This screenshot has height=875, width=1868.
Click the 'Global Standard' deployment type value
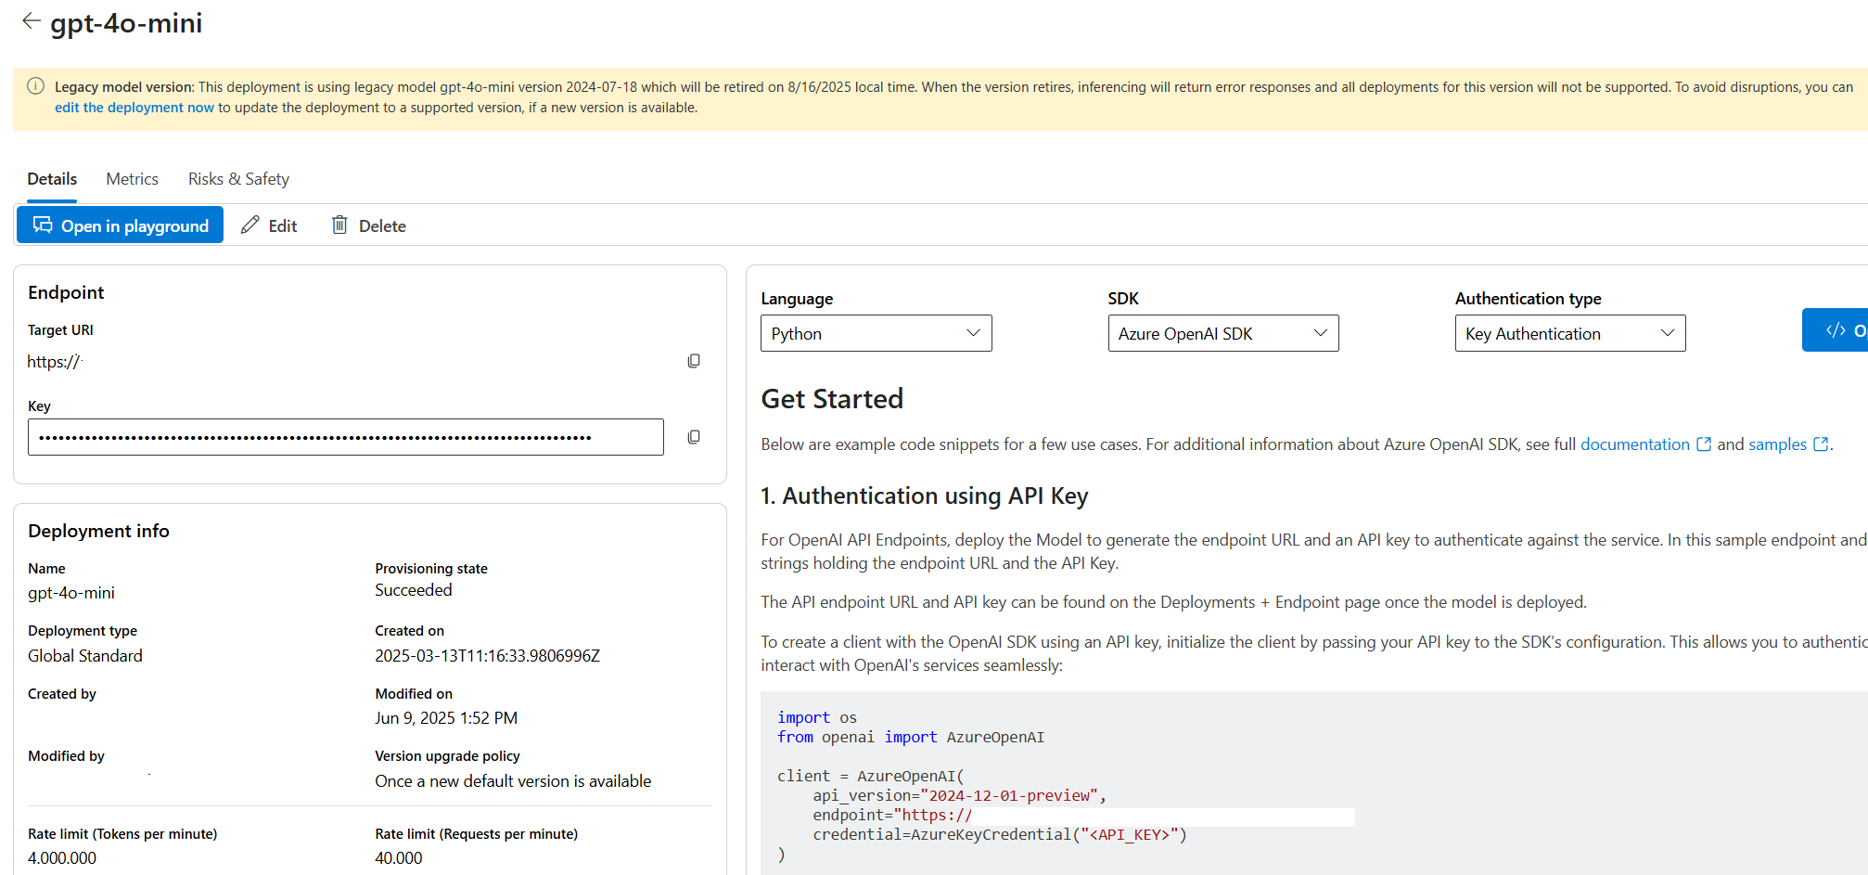(85, 656)
